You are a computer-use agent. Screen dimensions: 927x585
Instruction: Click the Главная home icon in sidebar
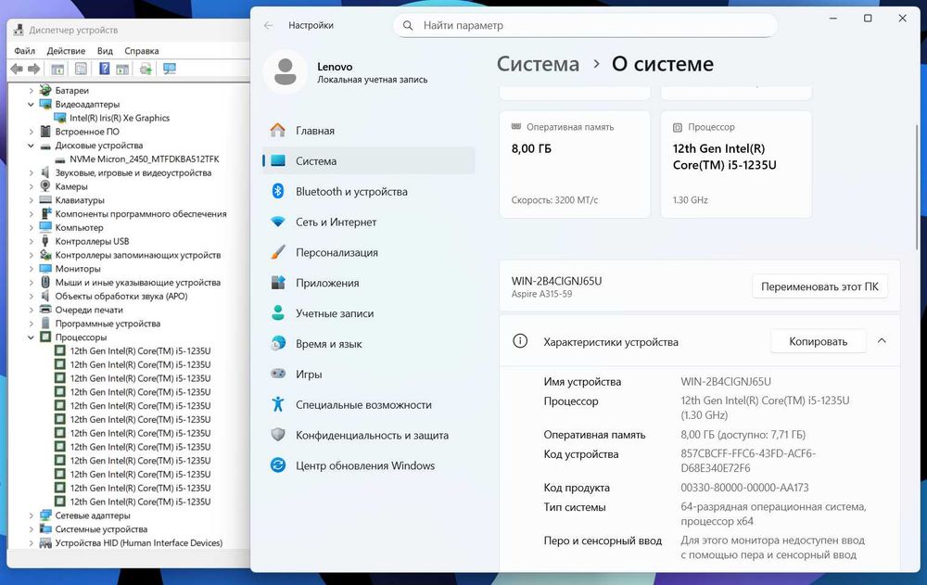click(x=278, y=130)
